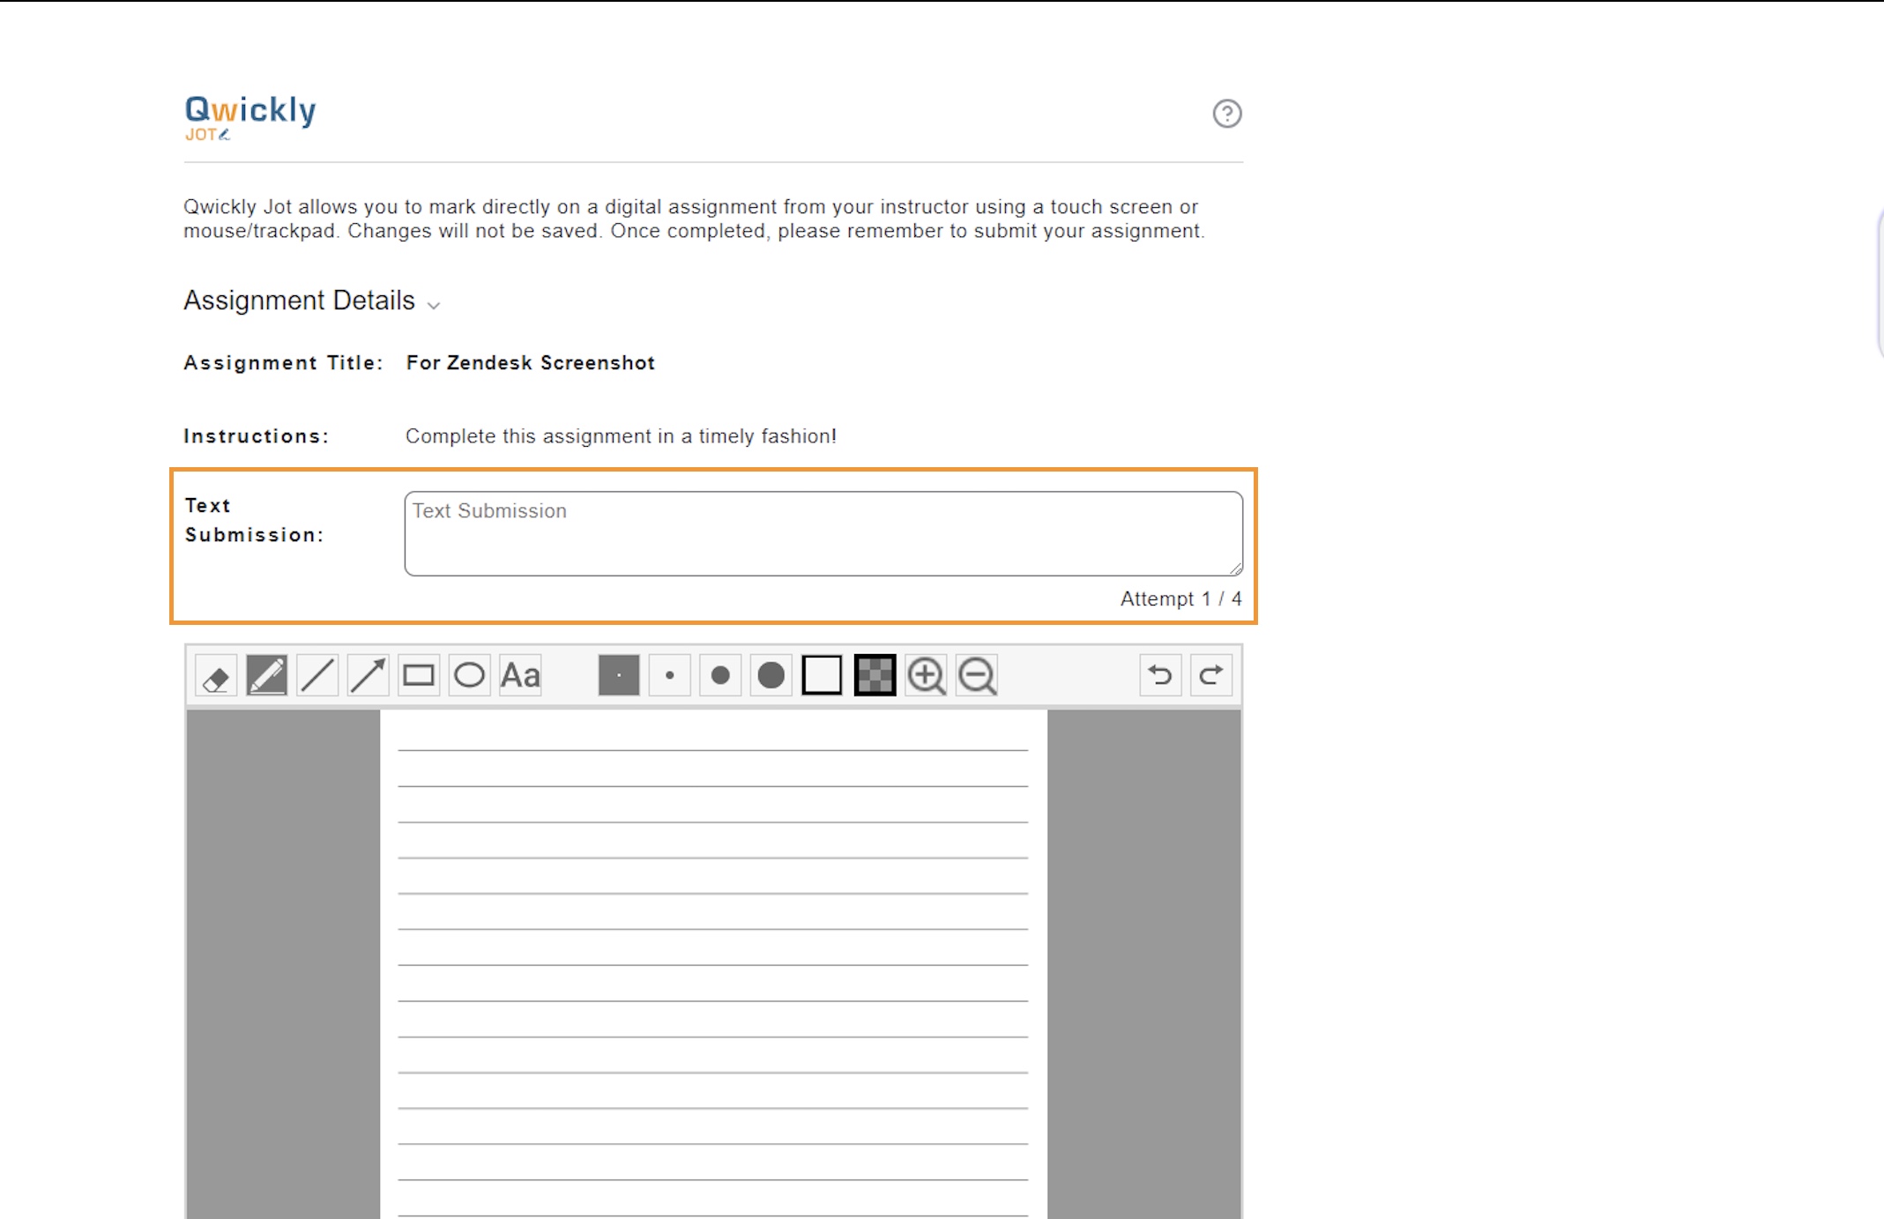The height and width of the screenshot is (1219, 1884).
Task: Open the stroke color white swatch
Action: tap(823, 676)
